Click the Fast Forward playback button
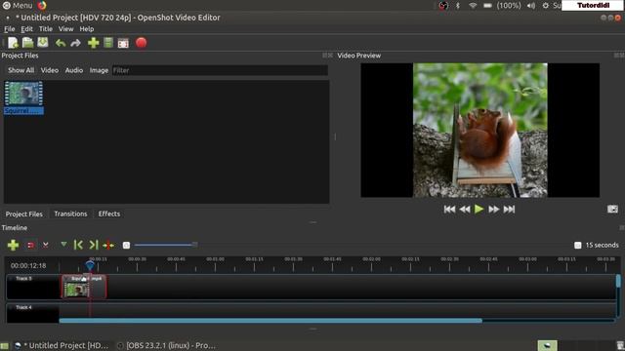The width and height of the screenshot is (625, 351). (x=494, y=210)
